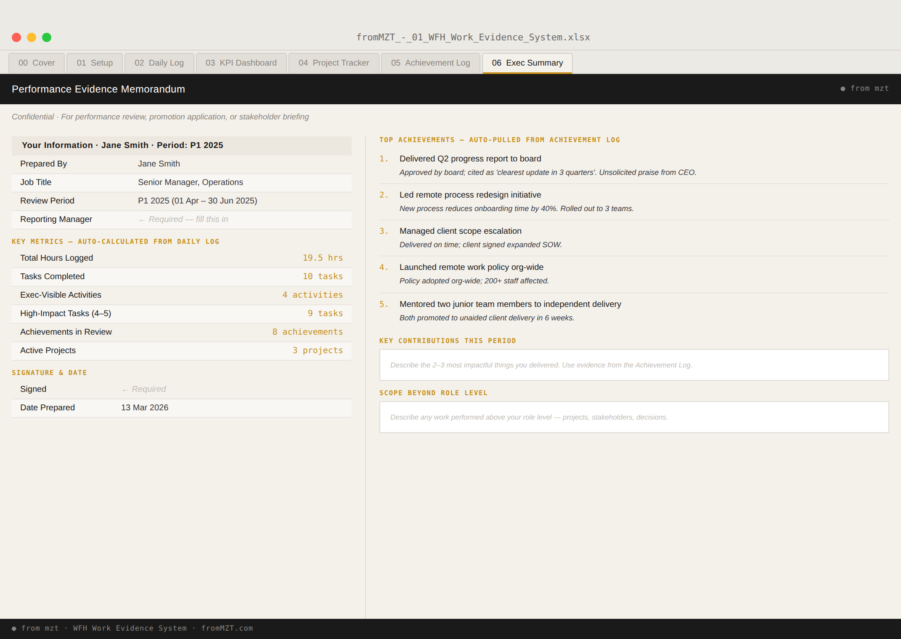
Task: Click 'Achievements in Review' label
Action: (x=66, y=332)
